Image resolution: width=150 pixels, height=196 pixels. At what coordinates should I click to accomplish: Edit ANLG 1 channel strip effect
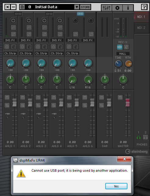[x=13, y=47]
